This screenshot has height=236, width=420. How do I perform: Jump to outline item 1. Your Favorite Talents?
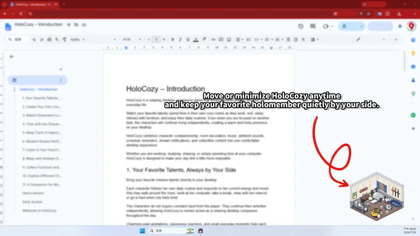tap(42, 98)
